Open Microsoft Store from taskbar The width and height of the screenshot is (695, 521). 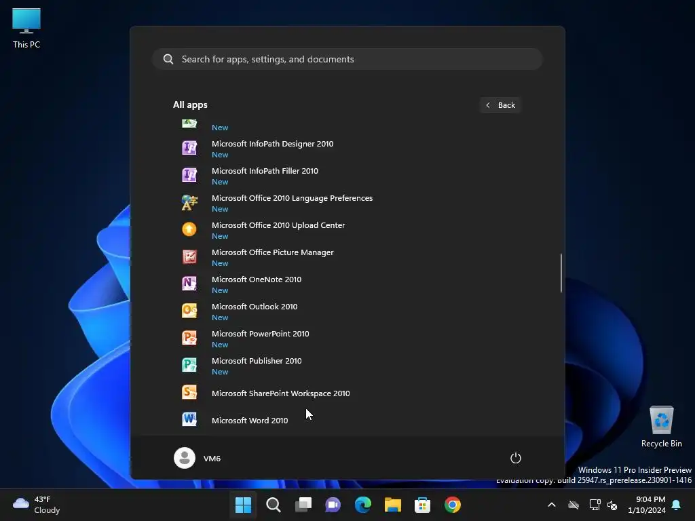coord(422,505)
